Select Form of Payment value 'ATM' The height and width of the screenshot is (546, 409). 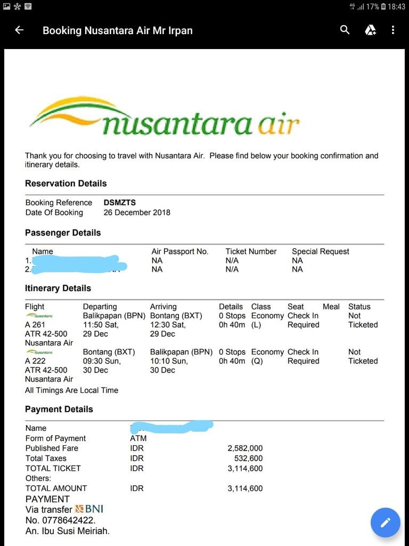point(138,438)
